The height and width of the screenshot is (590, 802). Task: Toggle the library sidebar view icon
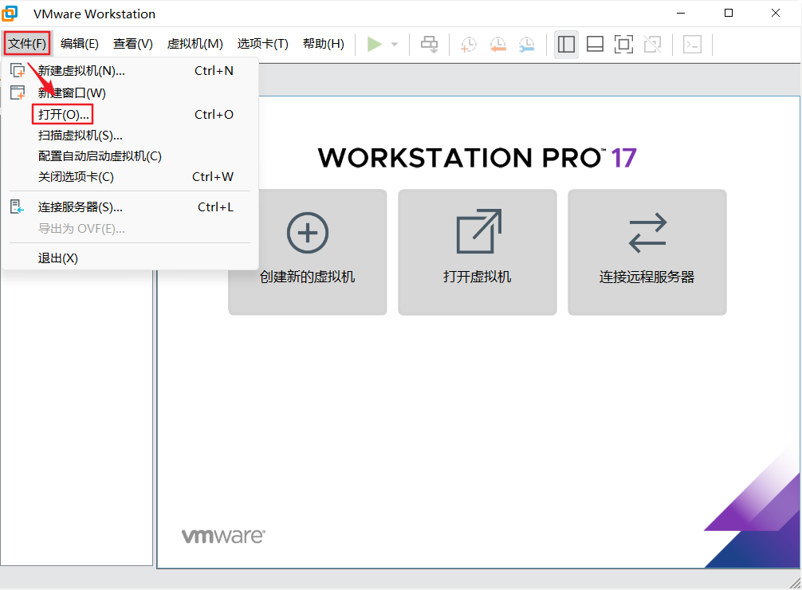[x=566, y=45]
